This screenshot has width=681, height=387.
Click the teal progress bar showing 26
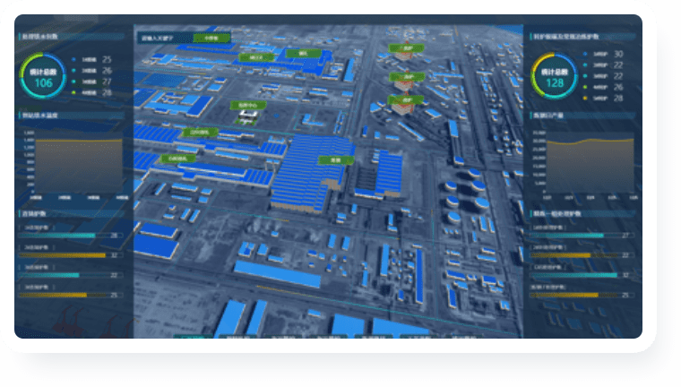coord(71,236)
